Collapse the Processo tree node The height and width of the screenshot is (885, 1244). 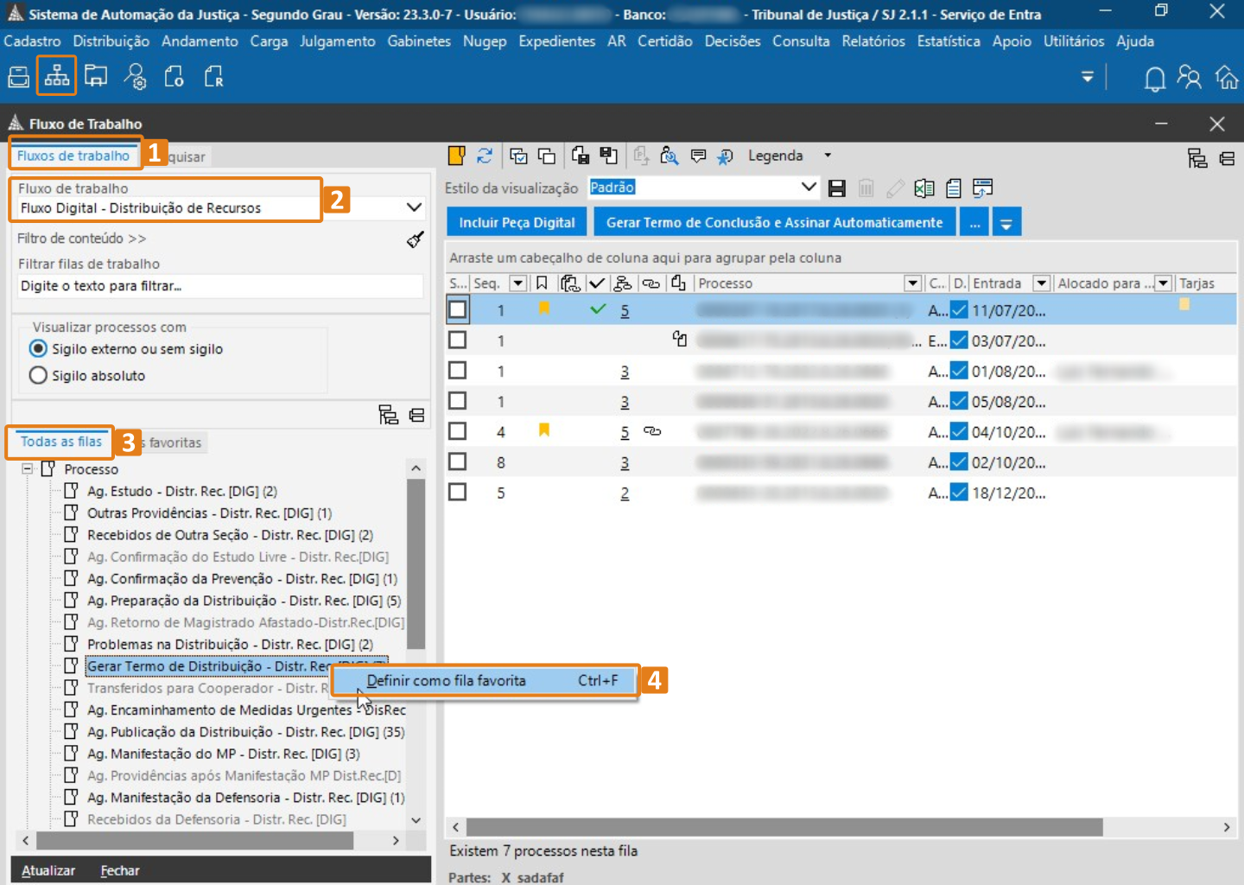28,469
